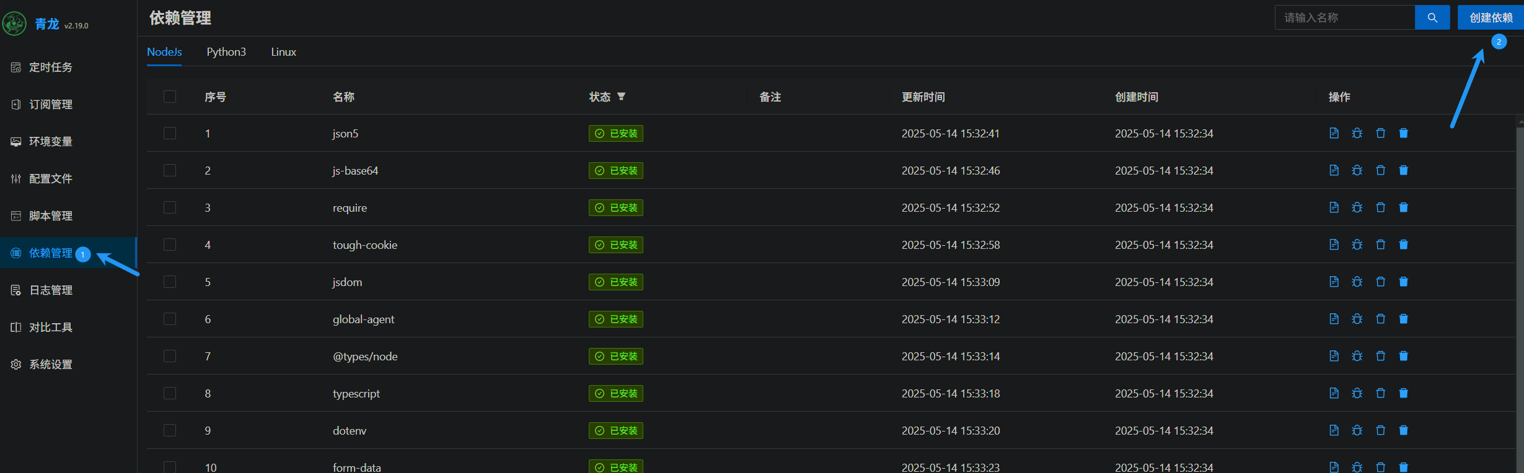Viewport: 1524px width, 473px height.
Task: Check the box for the require row
Action: point(170,207)
